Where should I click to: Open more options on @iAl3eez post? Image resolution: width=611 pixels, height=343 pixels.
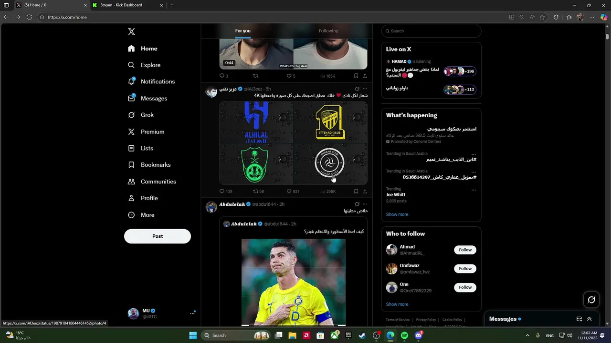click(365, 89)
